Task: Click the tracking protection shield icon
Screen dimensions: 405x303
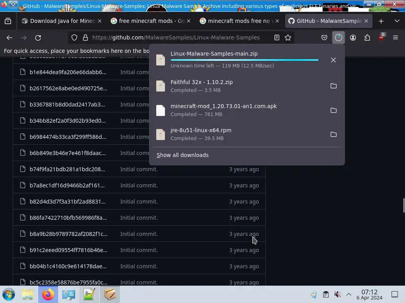Action: pos(74,37)
